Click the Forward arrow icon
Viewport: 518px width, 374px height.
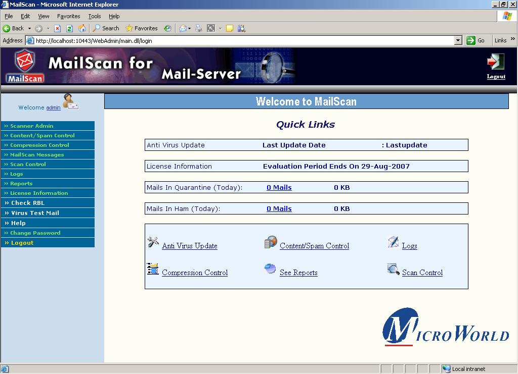[38, 28]
